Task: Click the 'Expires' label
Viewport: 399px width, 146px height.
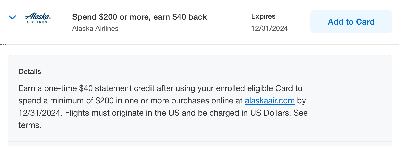Action: click(263, 17)
